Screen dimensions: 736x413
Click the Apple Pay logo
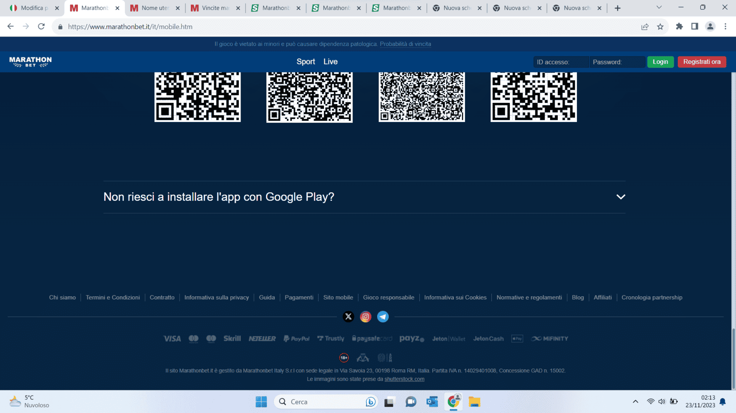click(x=517, y=339)
